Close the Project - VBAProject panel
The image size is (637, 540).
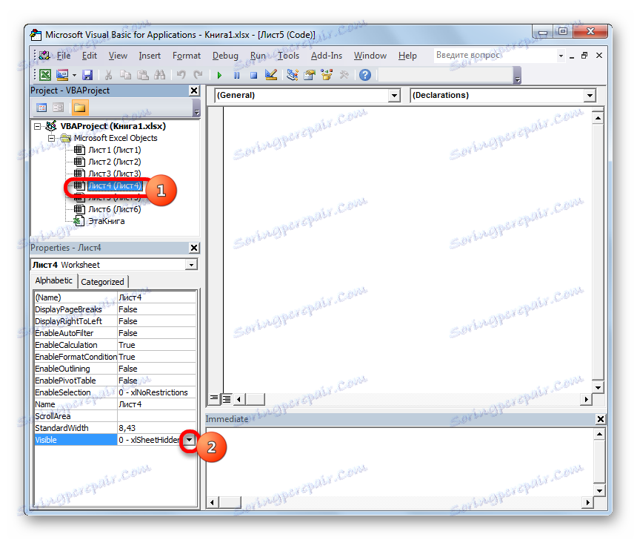(194, 90)
